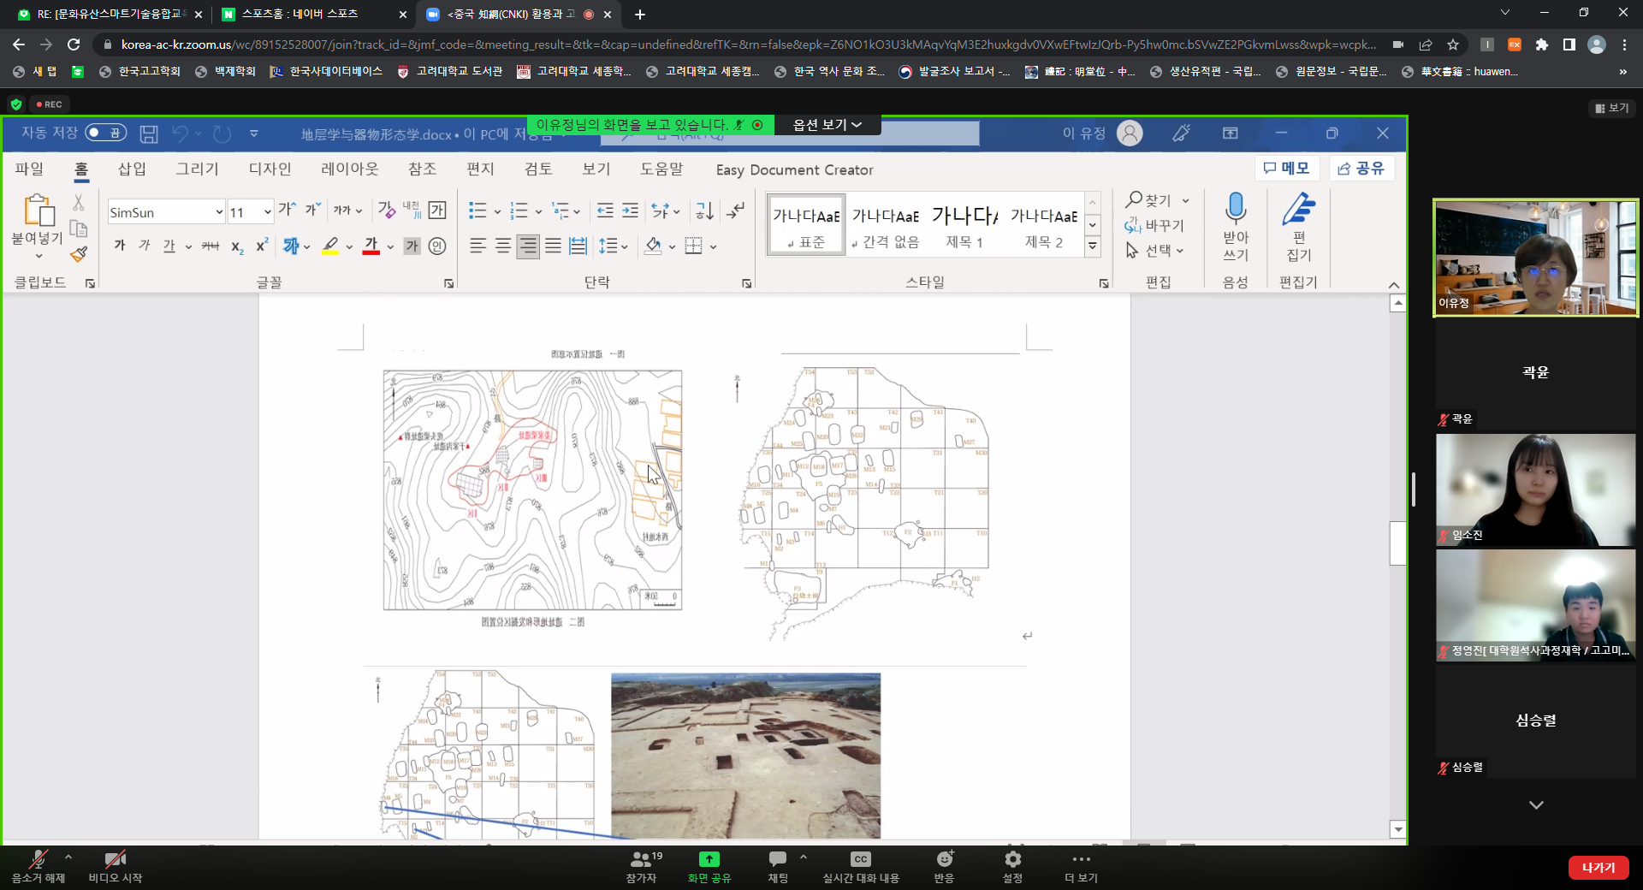Start video with the camera toggle

pyautogui.click(x=115, y=859)
